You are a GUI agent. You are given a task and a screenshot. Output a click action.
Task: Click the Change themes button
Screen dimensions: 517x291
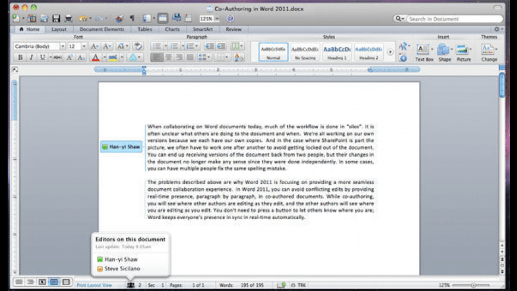click(x=489, y=52)
